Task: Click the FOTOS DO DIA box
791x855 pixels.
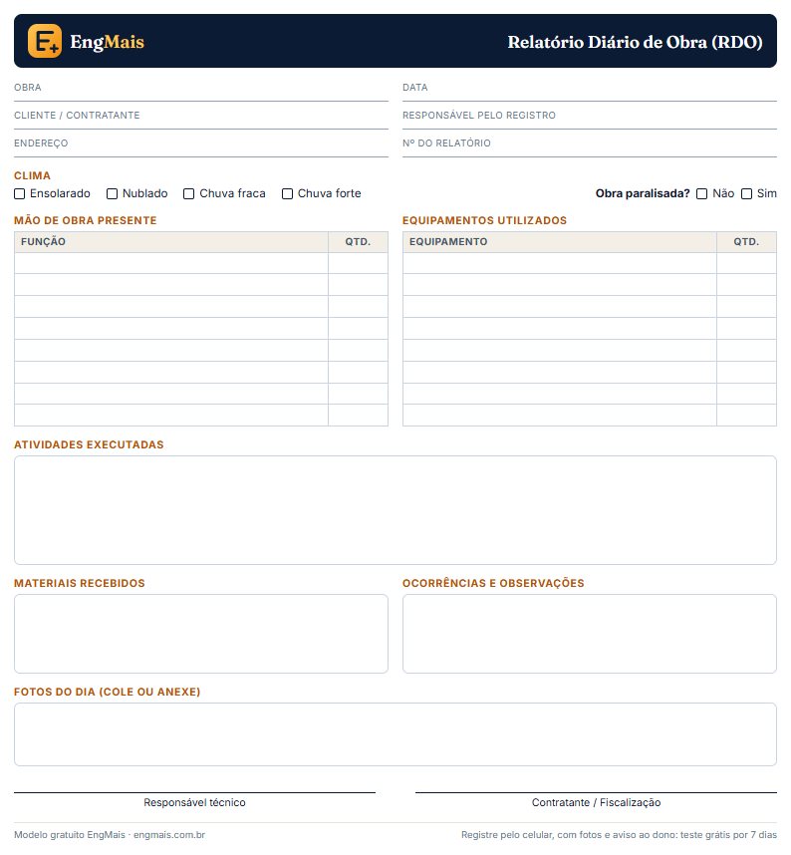Action: pos(395,734)
